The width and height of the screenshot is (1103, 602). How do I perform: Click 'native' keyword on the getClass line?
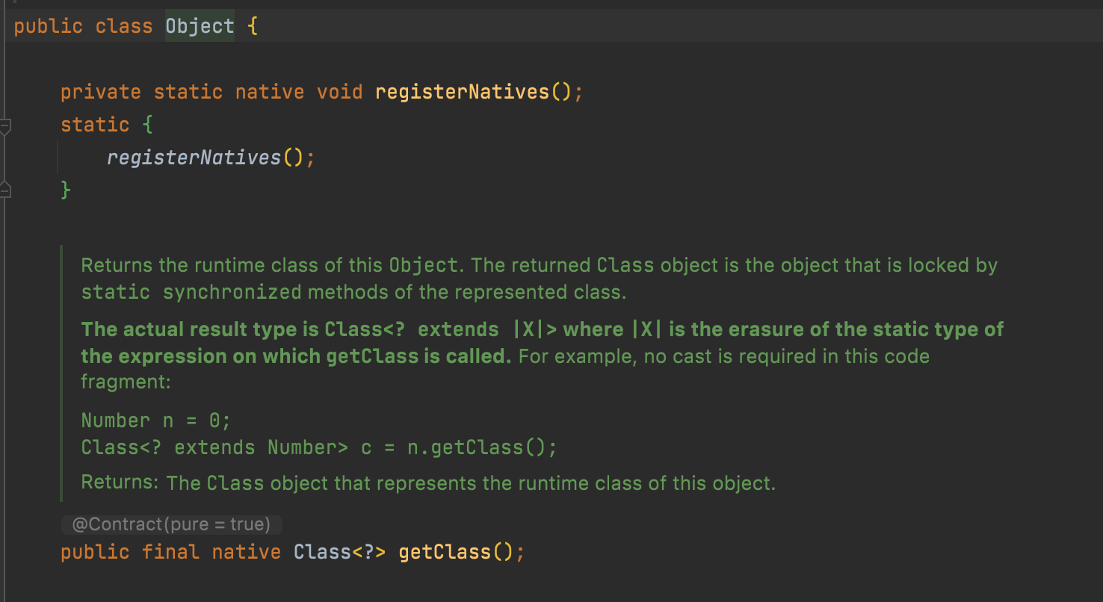click(x=246, y=552)
